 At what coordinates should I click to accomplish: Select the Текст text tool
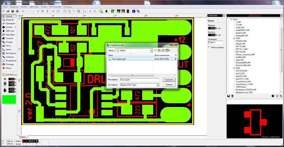coord(8,46)
